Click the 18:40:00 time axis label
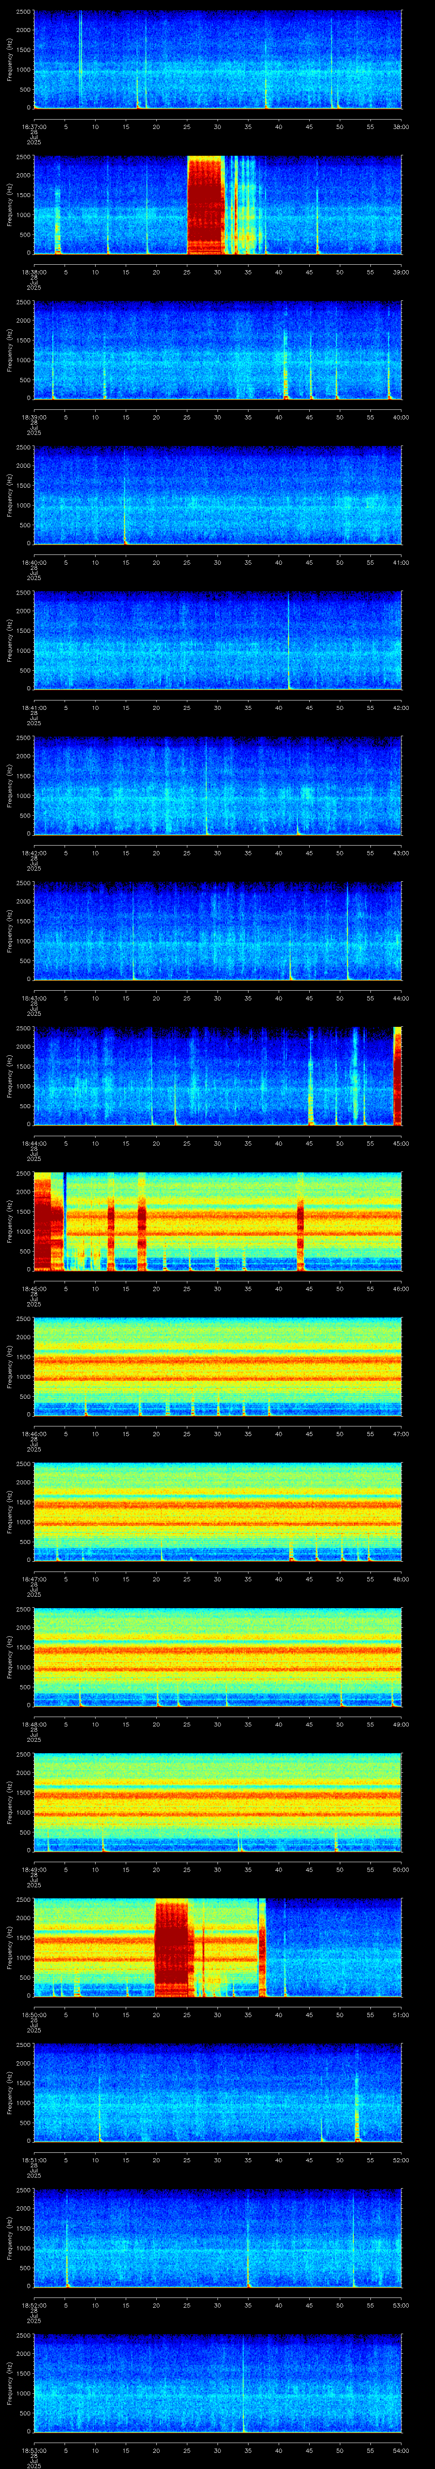 [x=34, y=562]
